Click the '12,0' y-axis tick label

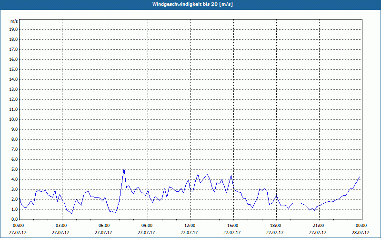coord(14,99)
